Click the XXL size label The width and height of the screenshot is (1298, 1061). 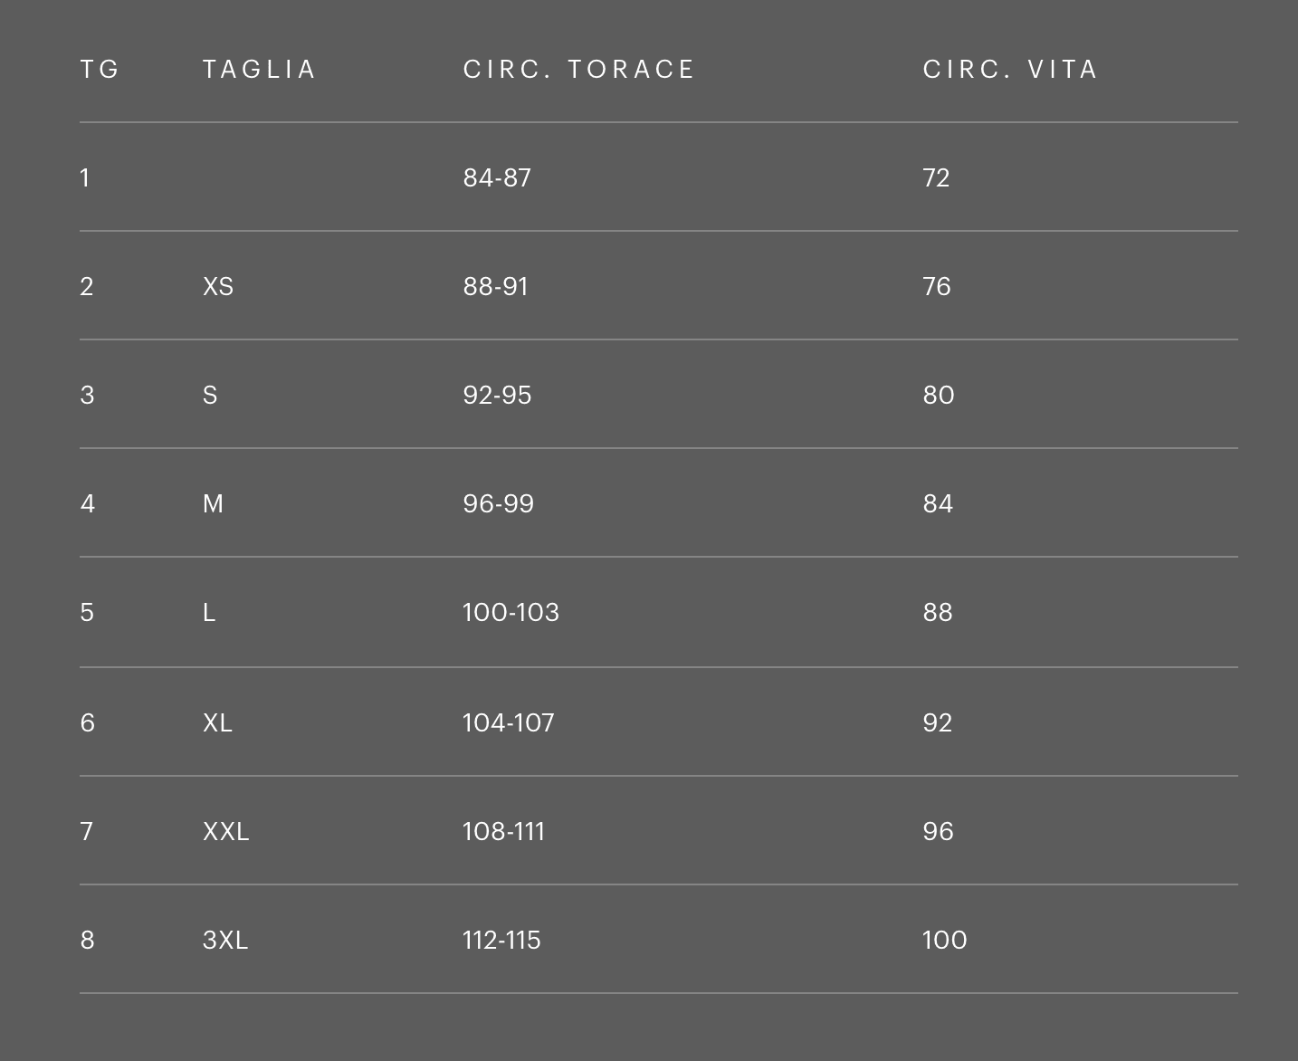[x=225, y=832]
